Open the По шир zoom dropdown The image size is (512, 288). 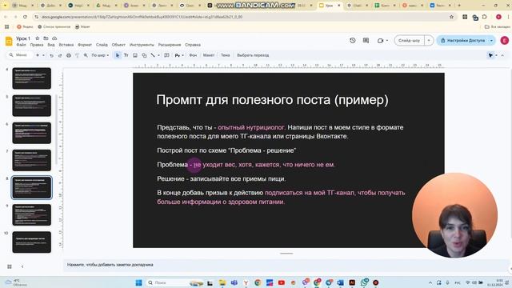pos(100,55)
